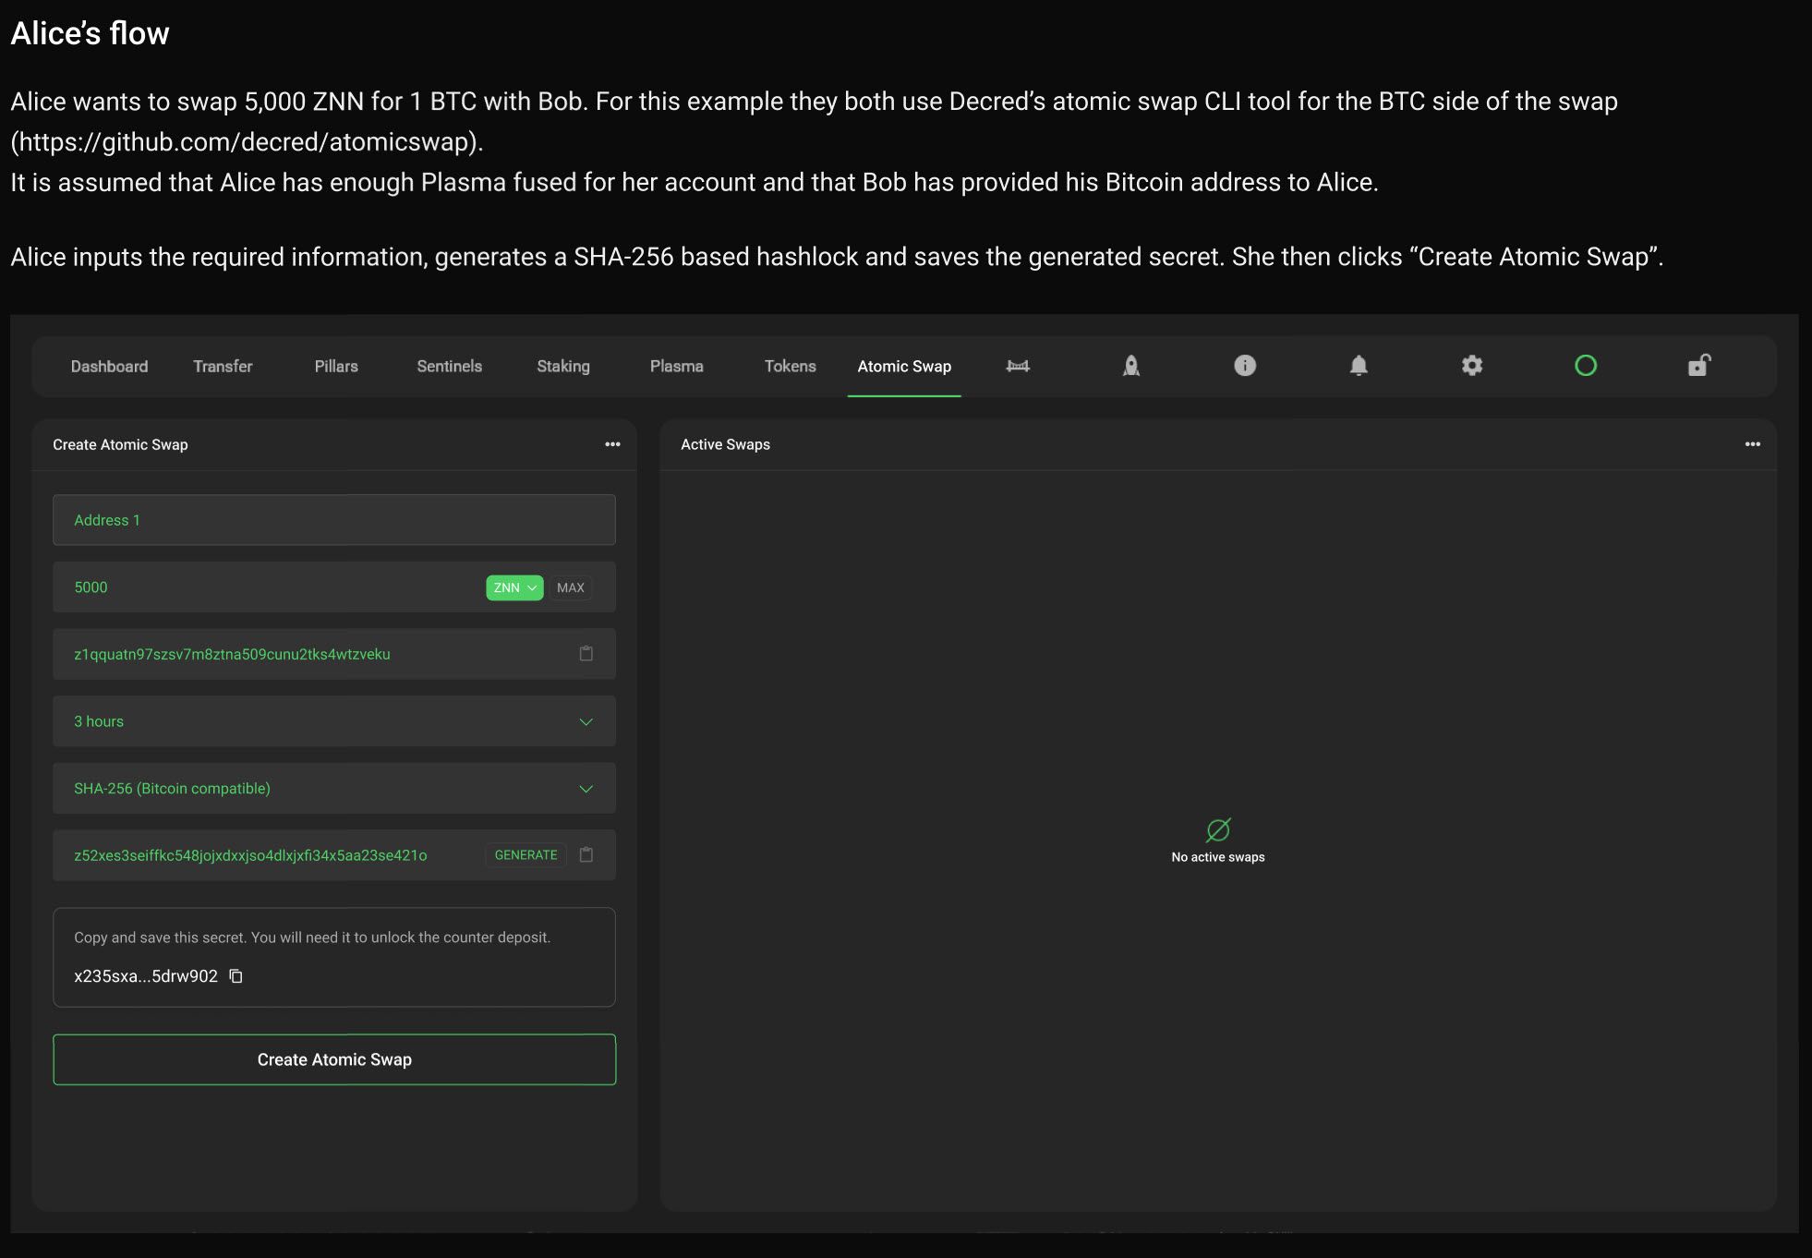
Task: Click the green sync status circle
Action: (1586, 366)
